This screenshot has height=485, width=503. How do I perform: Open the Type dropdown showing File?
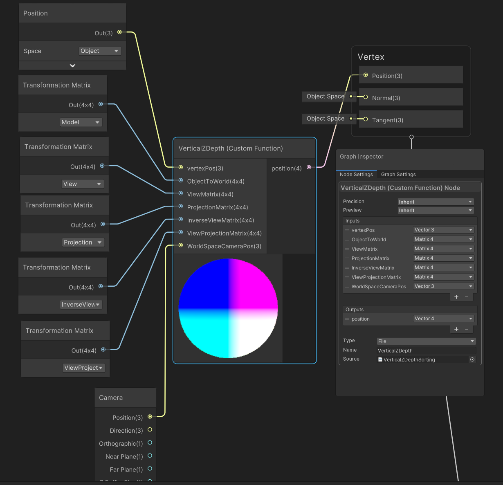(x=426, y=341)
